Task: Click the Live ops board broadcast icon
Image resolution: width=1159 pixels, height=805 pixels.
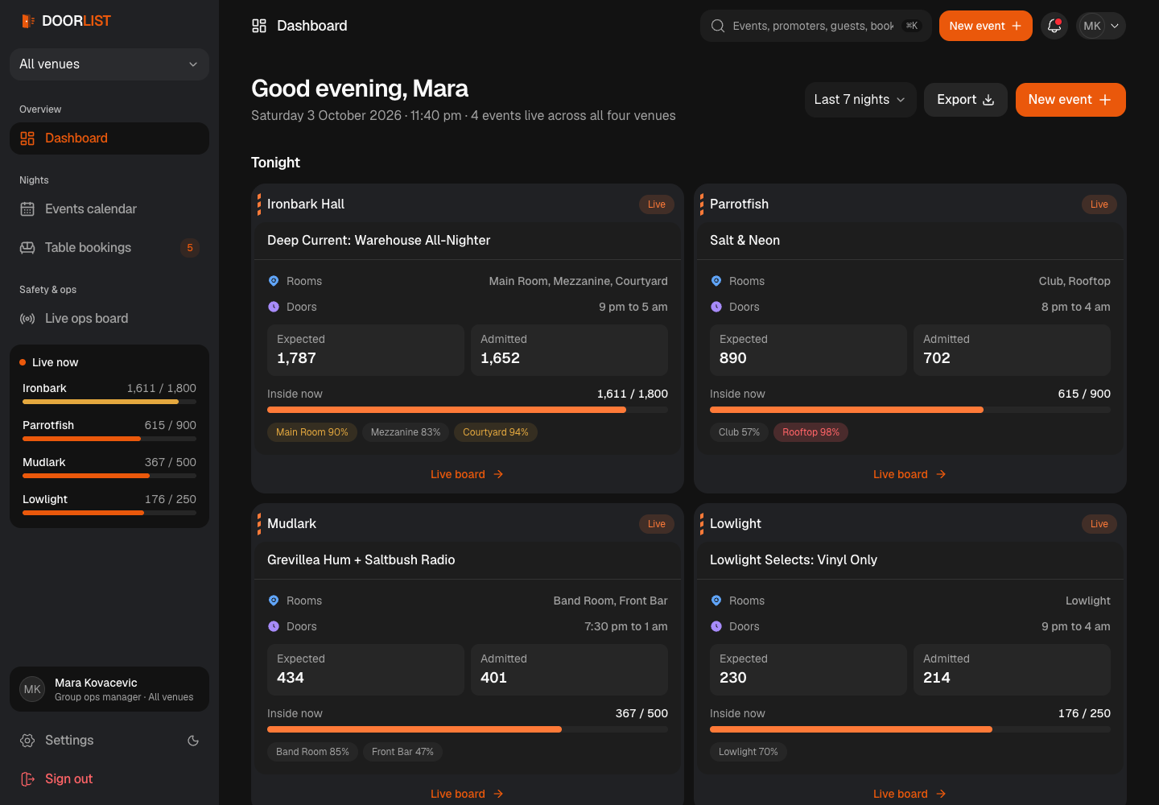Action: point(27,319)
